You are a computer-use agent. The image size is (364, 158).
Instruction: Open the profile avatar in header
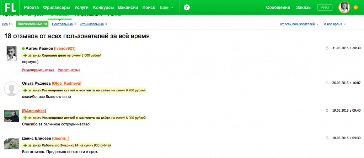(344, 7)
